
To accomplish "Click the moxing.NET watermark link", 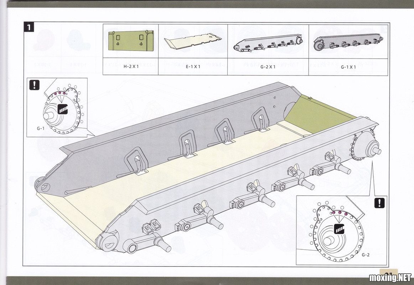I will tap(390, 278).
